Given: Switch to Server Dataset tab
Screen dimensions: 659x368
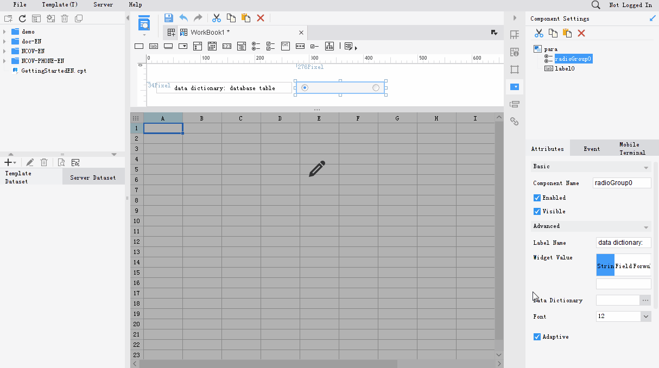Looking at the screenshot, I should [x=93, y=177].
